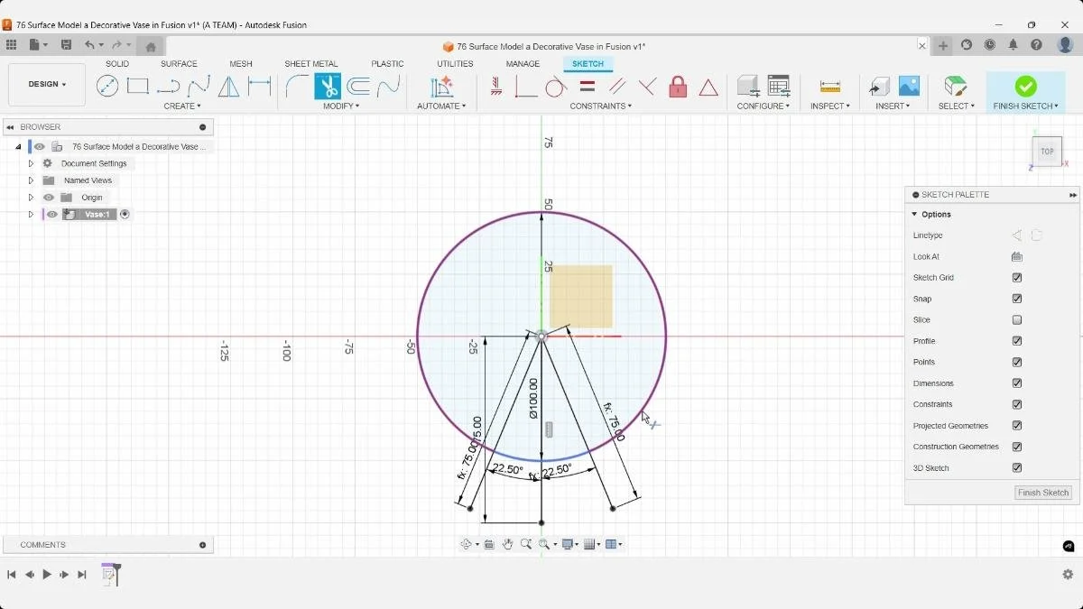Click the Insert Canvas image icon

click(909, 87)
